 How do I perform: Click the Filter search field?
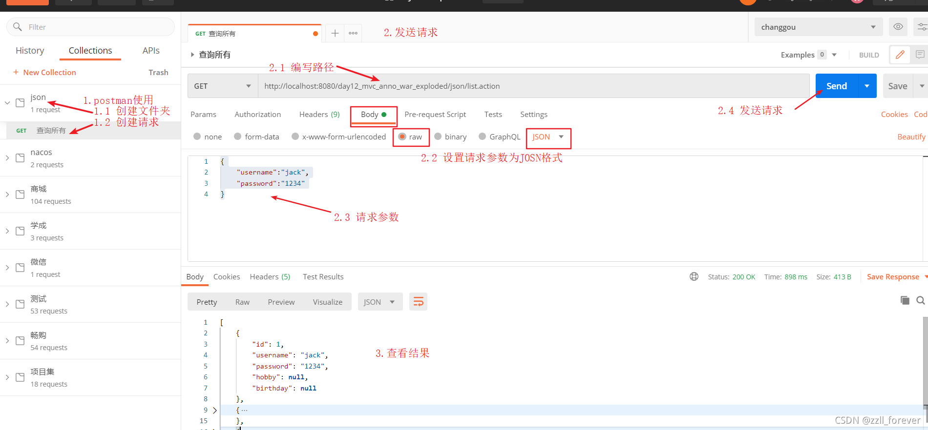point(90,27)
